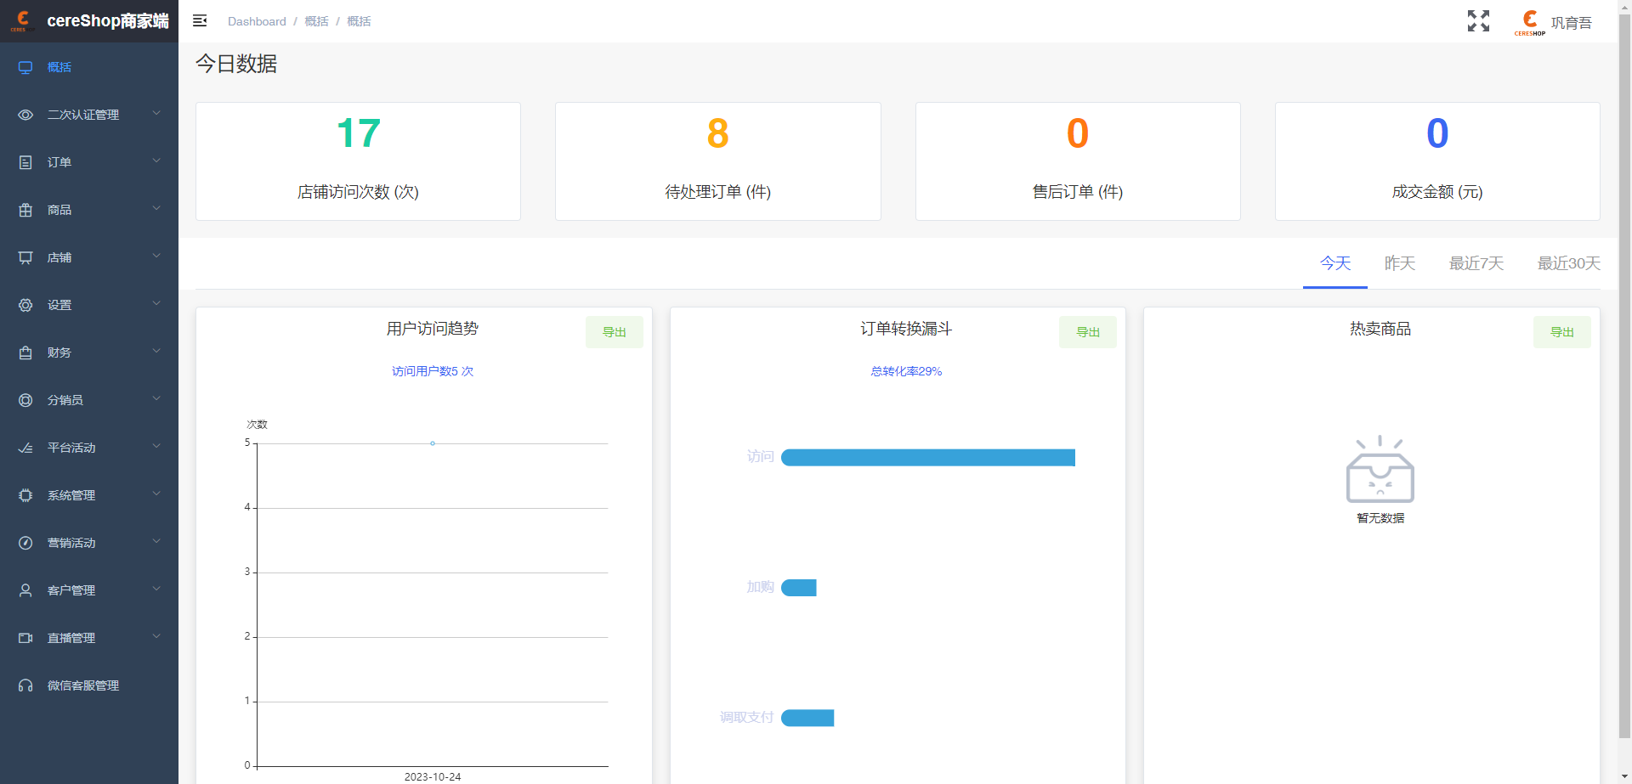Click the 概括 monitor icon in the sidebar
Screen dimensions: 1632x784
(x=25, y=67)
